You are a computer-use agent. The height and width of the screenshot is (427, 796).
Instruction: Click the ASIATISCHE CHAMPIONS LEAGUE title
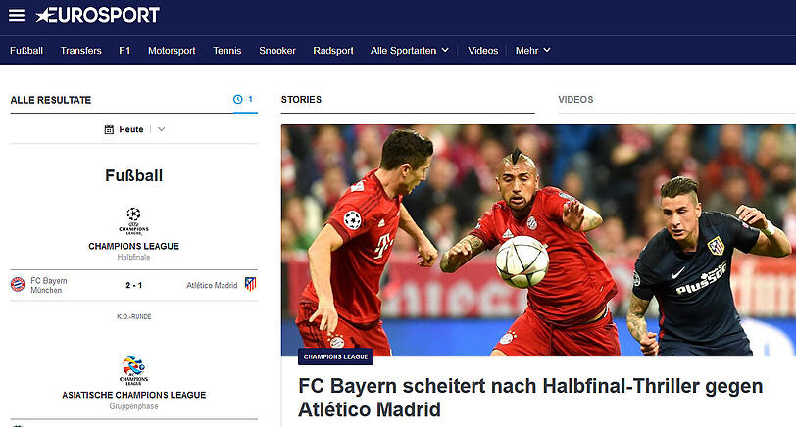[x=134, y=395]
